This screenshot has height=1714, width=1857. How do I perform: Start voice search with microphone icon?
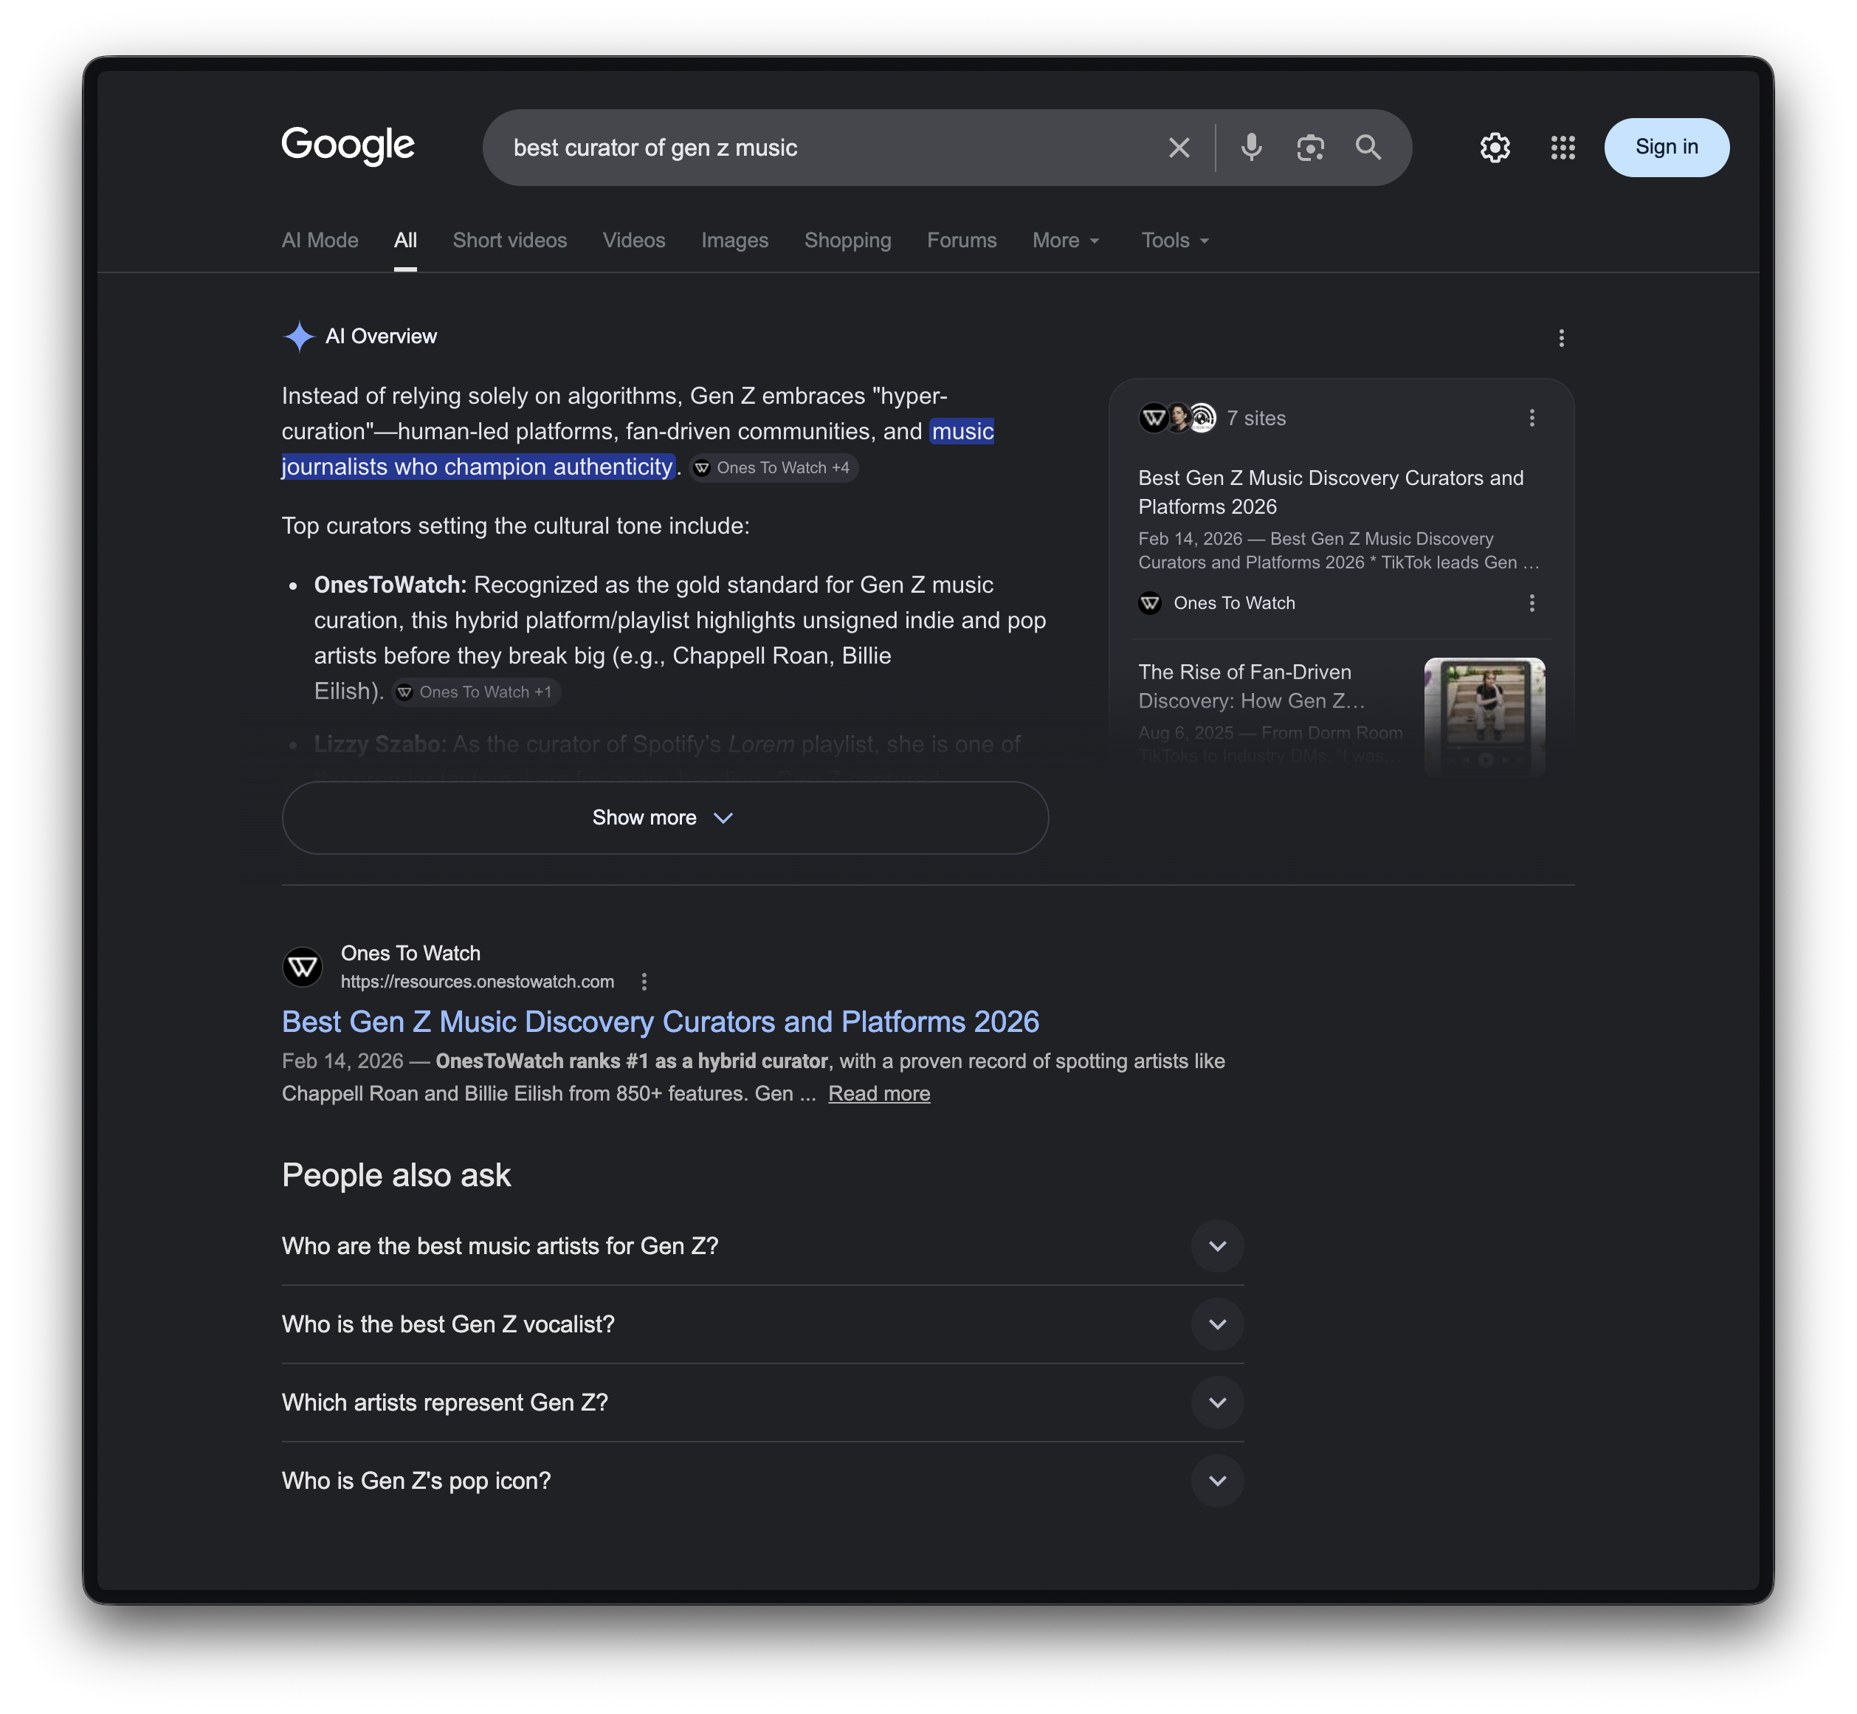[1251, 148]
